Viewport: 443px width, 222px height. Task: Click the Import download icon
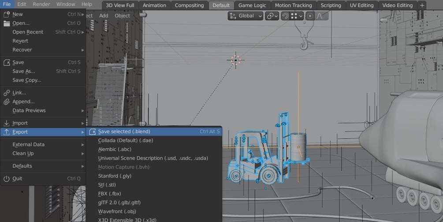(x=7, y=123)
